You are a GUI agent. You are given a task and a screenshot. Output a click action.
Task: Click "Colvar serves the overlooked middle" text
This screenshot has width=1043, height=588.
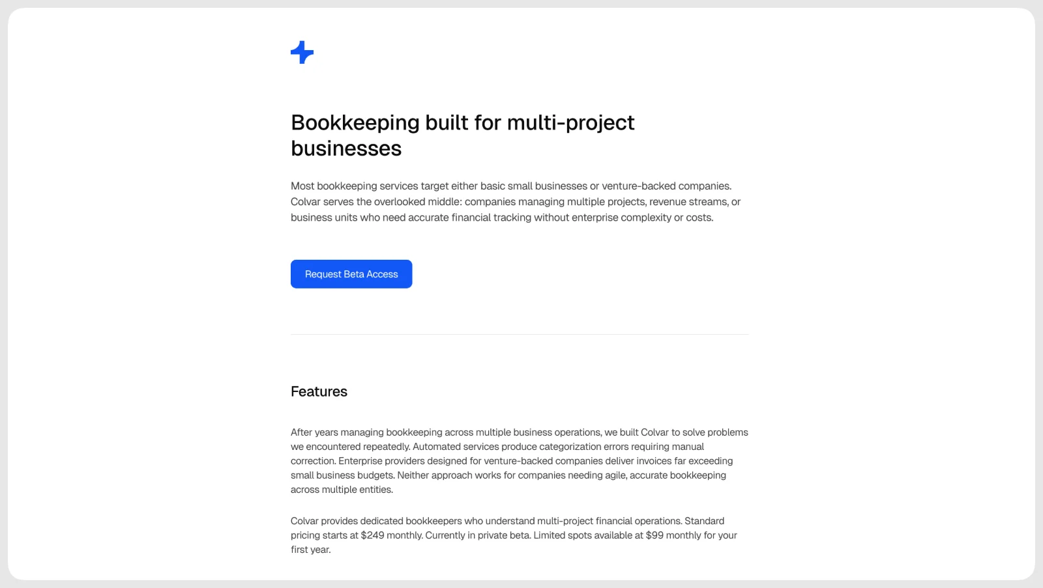point(375,202)
